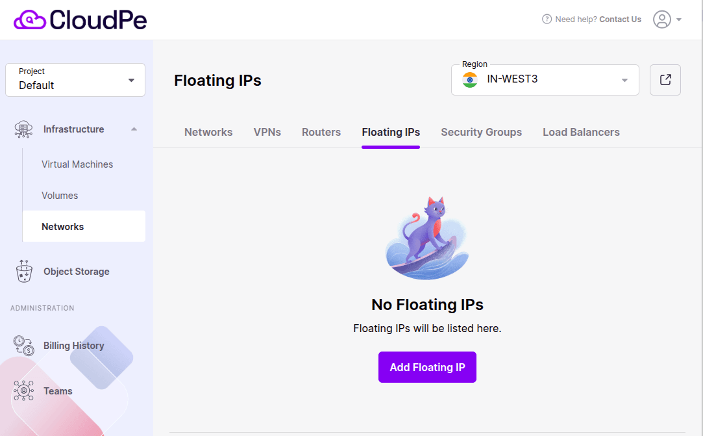Open the Load Balancers tab
The height and width of the screenshot is (436, 703).
581,132
